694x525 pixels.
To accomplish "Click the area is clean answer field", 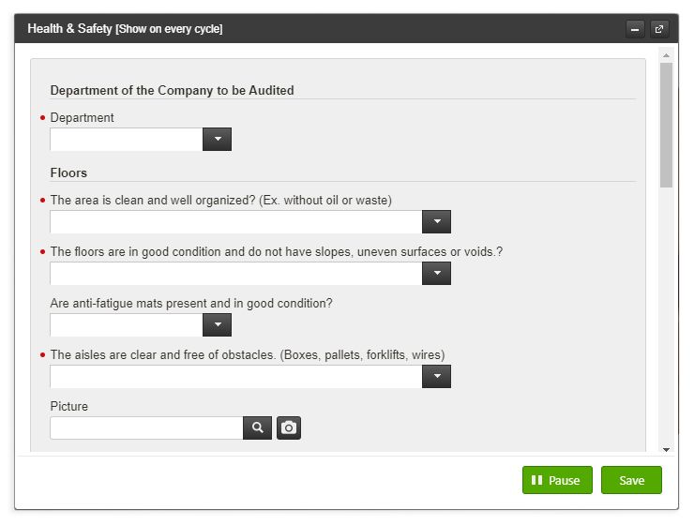I will (x=236, y=222).
